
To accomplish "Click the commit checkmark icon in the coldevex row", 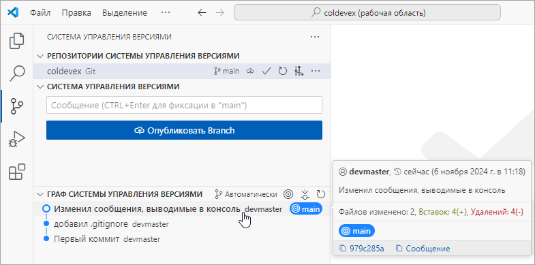I will pyautogui.click(x=266, y=72).
